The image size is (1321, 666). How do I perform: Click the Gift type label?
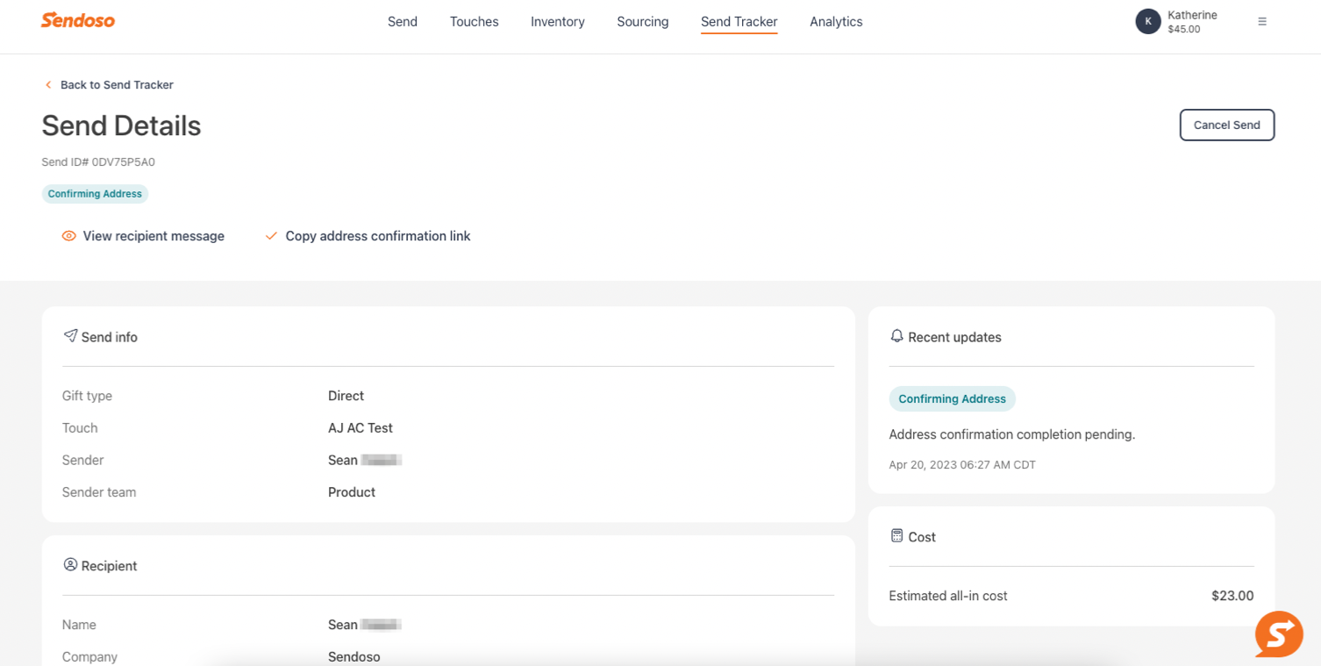pos(87,396)
